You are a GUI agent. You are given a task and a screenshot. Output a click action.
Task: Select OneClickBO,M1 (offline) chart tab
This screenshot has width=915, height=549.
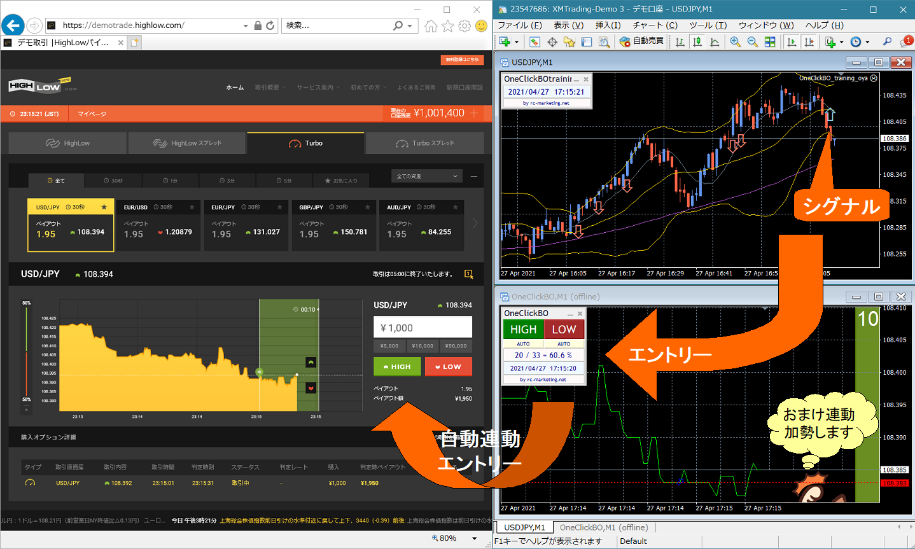604,527
